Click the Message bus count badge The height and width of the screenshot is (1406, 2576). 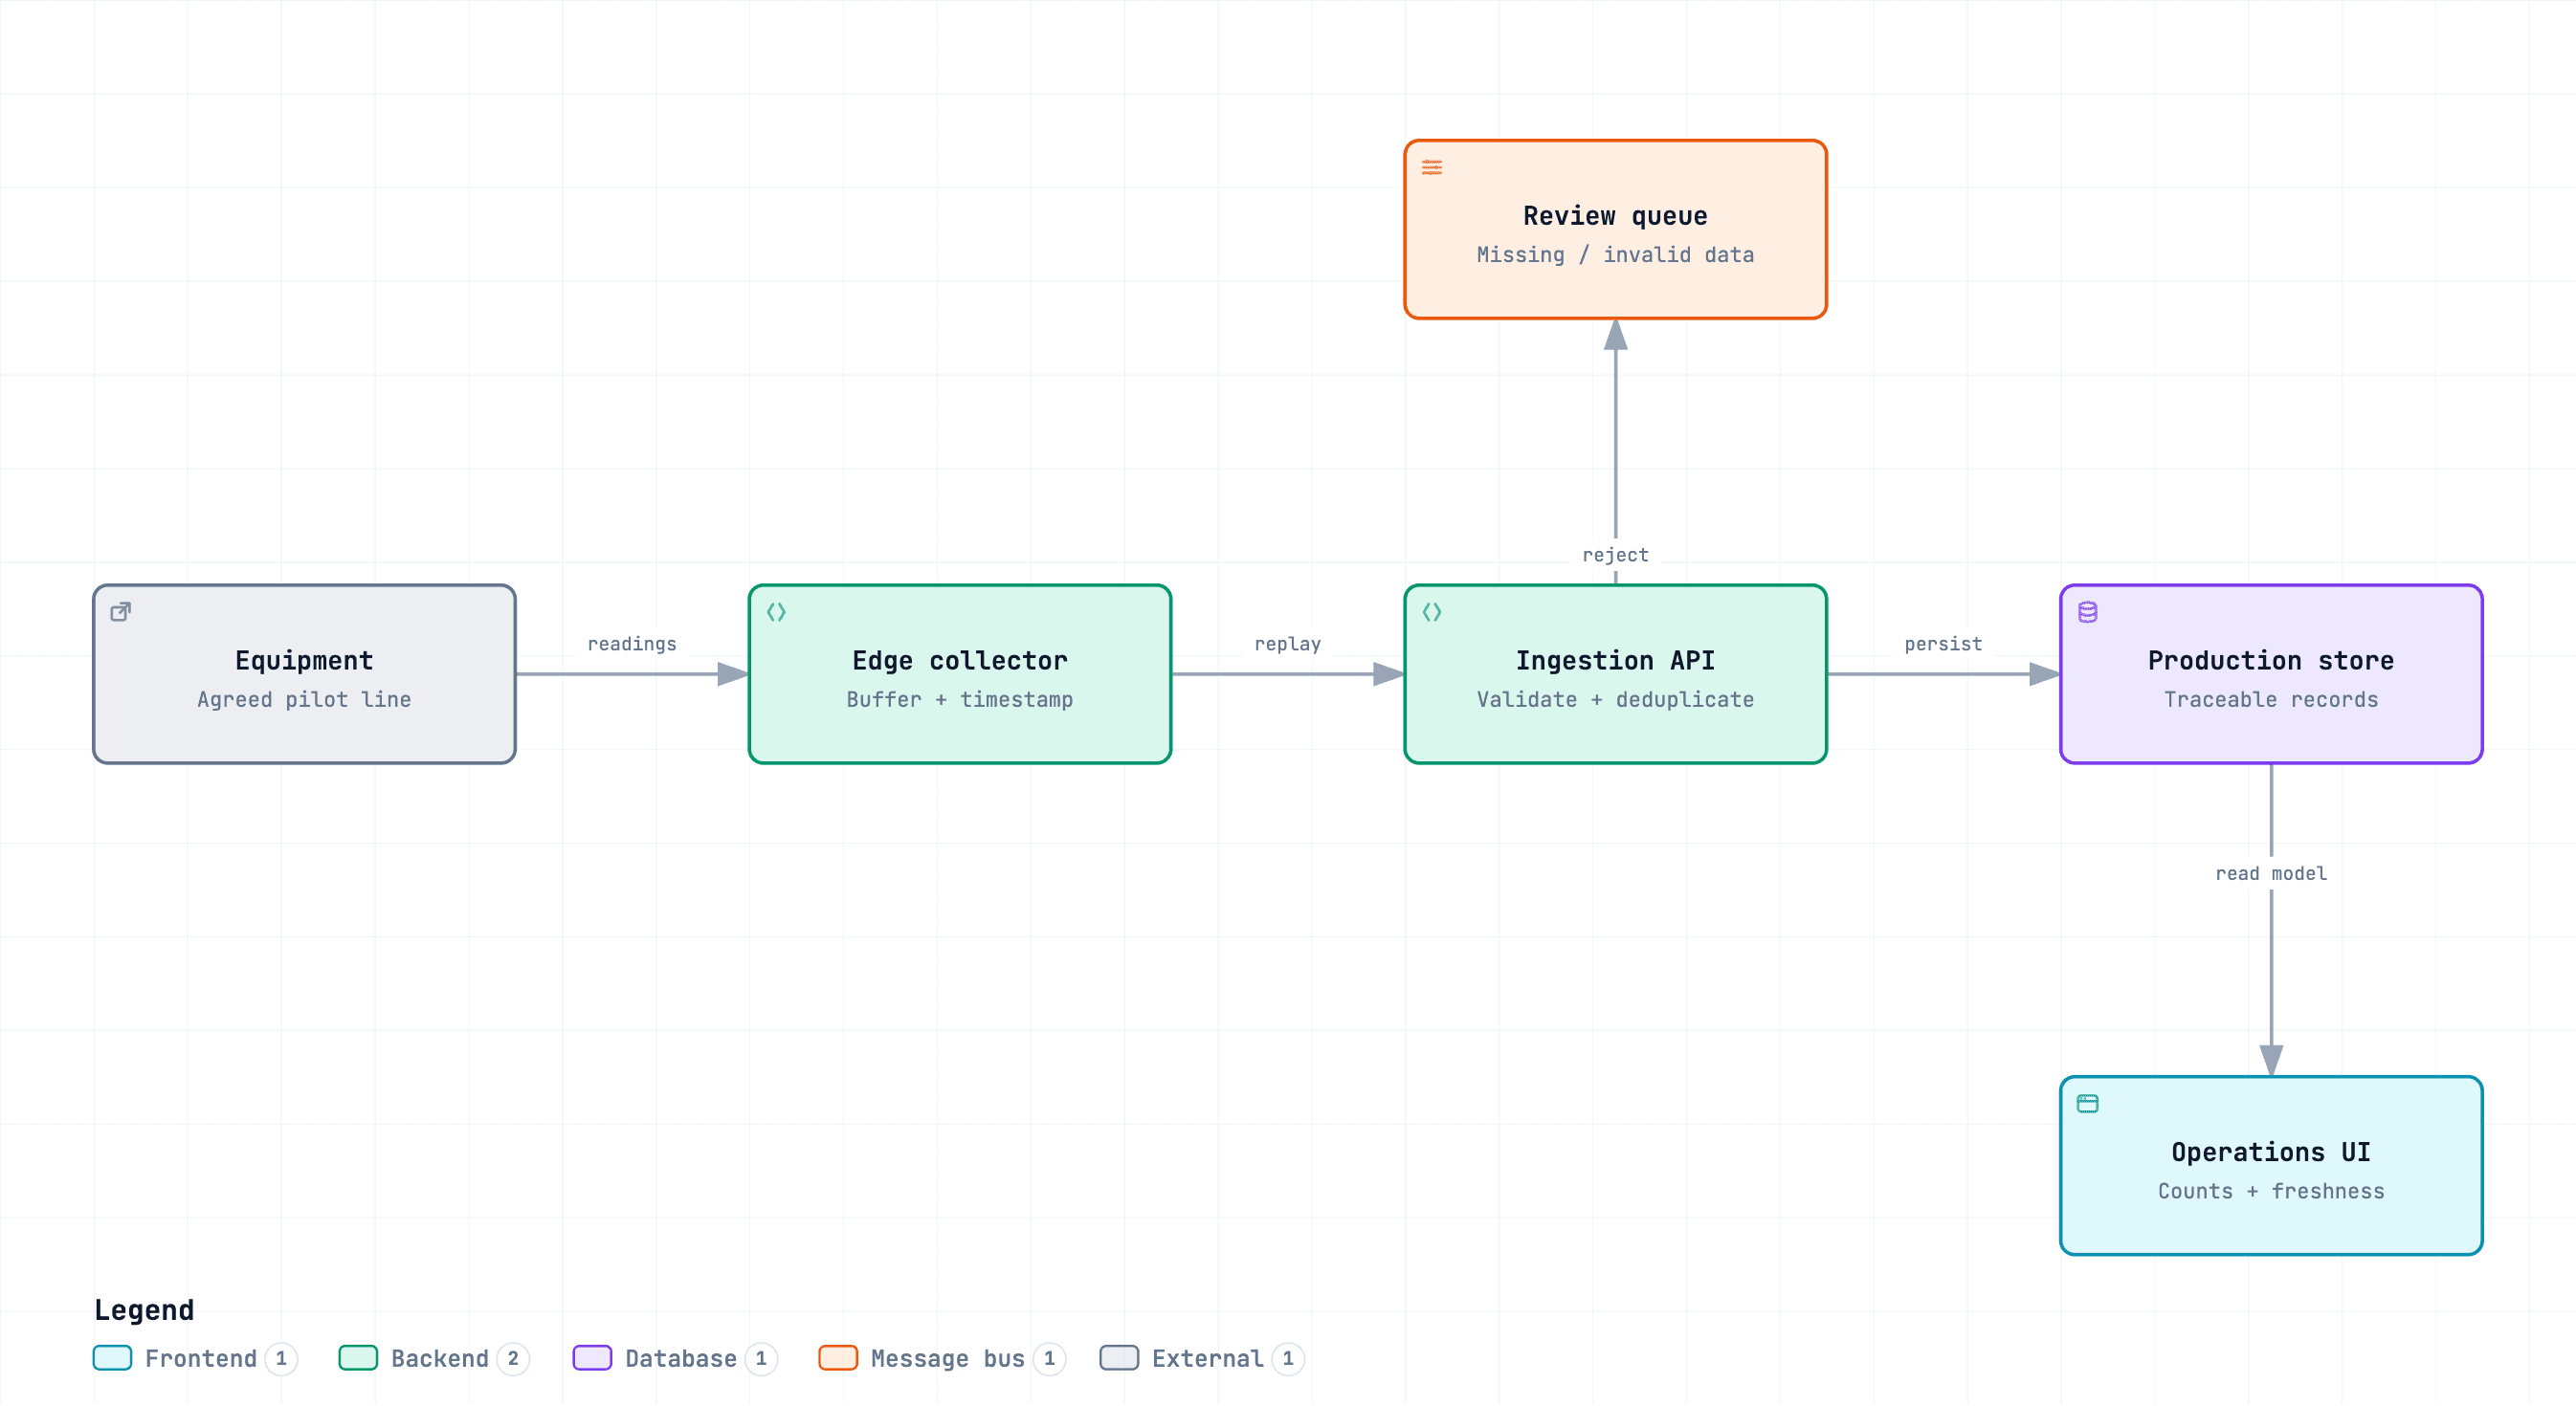point(1049,1359)
